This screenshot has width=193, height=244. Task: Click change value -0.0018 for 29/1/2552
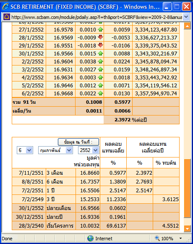click(x=87, y=46)
